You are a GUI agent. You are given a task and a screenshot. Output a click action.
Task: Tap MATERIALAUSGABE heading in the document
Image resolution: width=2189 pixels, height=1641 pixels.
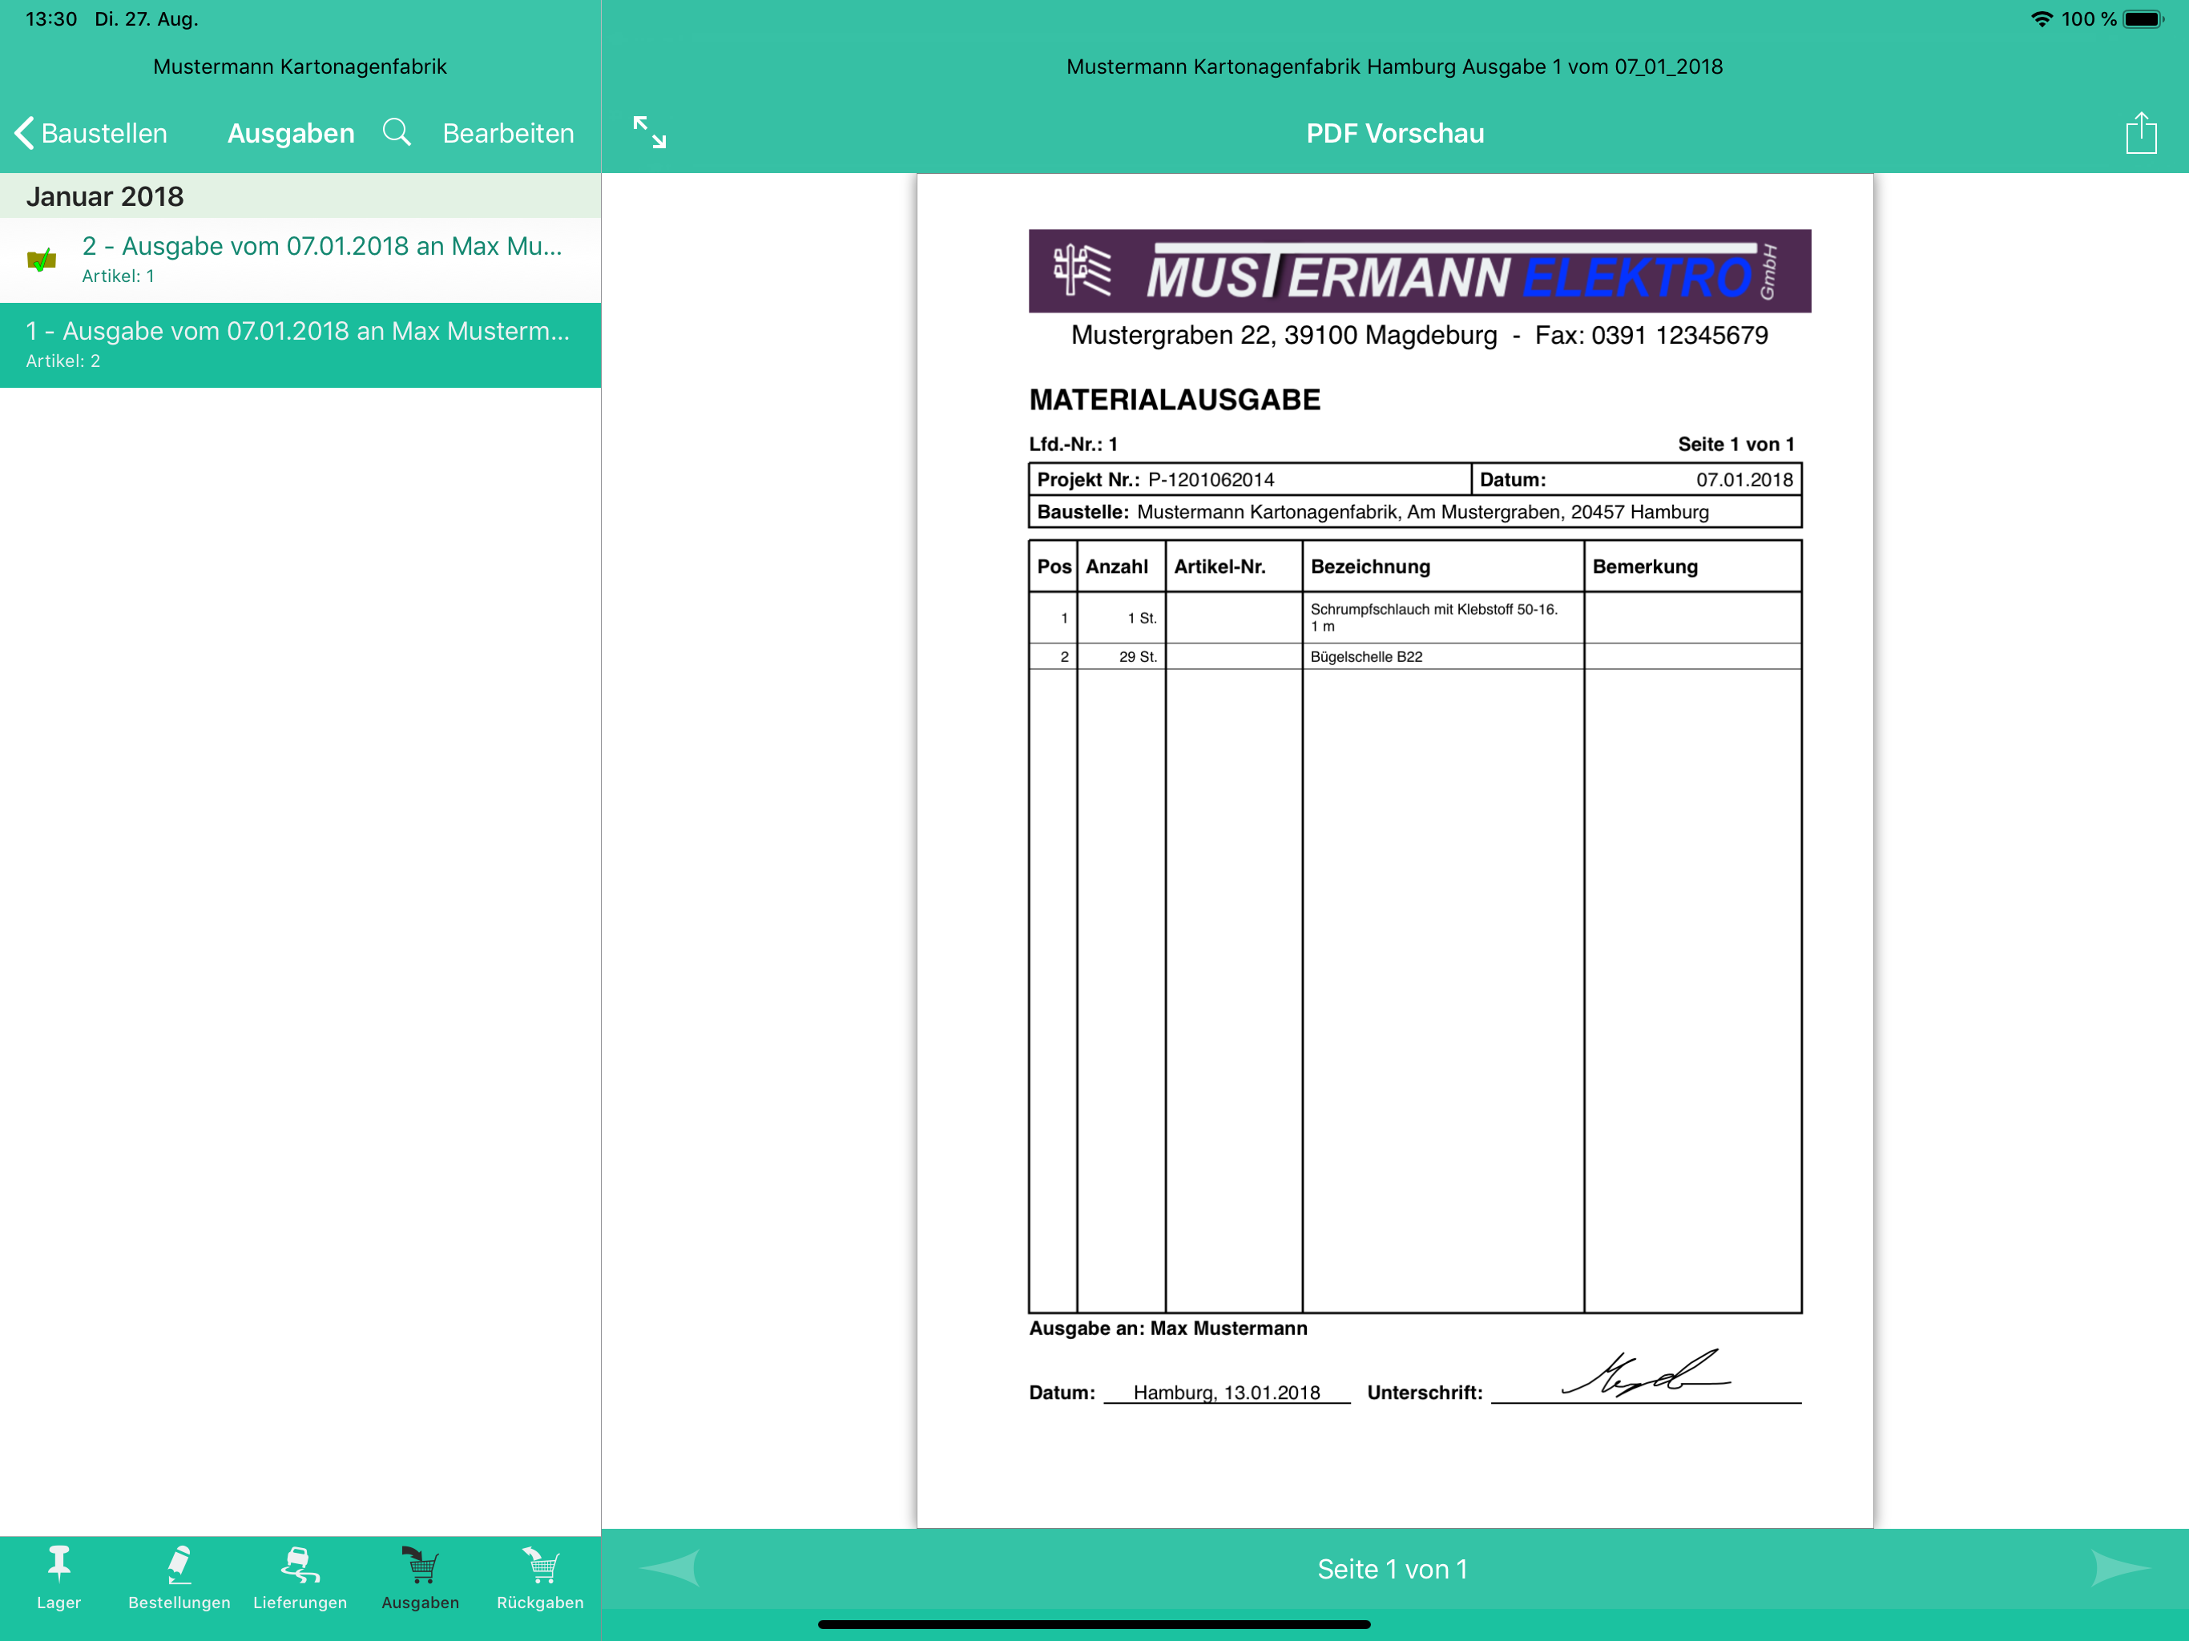[1175, 400]
